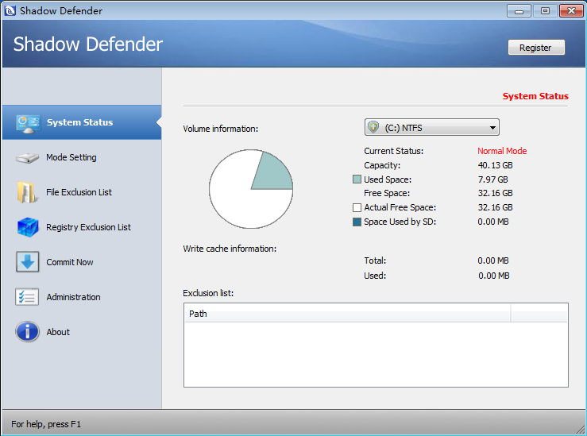Click the disk usage pie chart
The image size is (587, 436).
(250, 189)
